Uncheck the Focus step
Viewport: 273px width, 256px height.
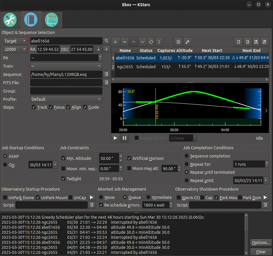coord(51,107)
